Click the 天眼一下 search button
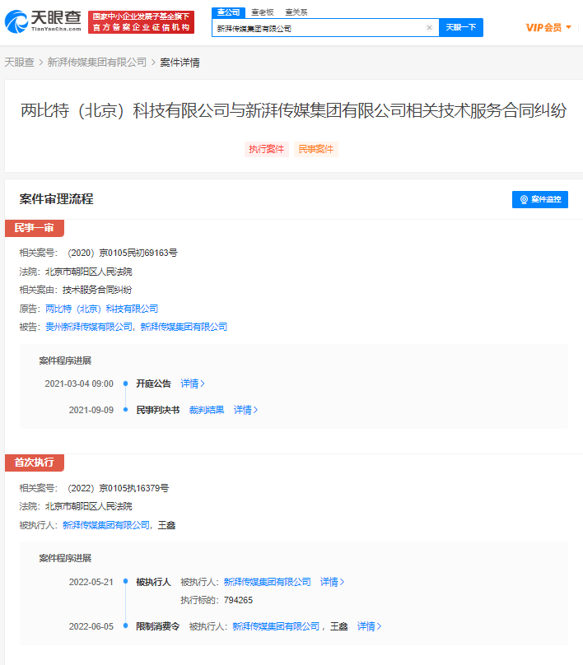 tap(460, 28)
